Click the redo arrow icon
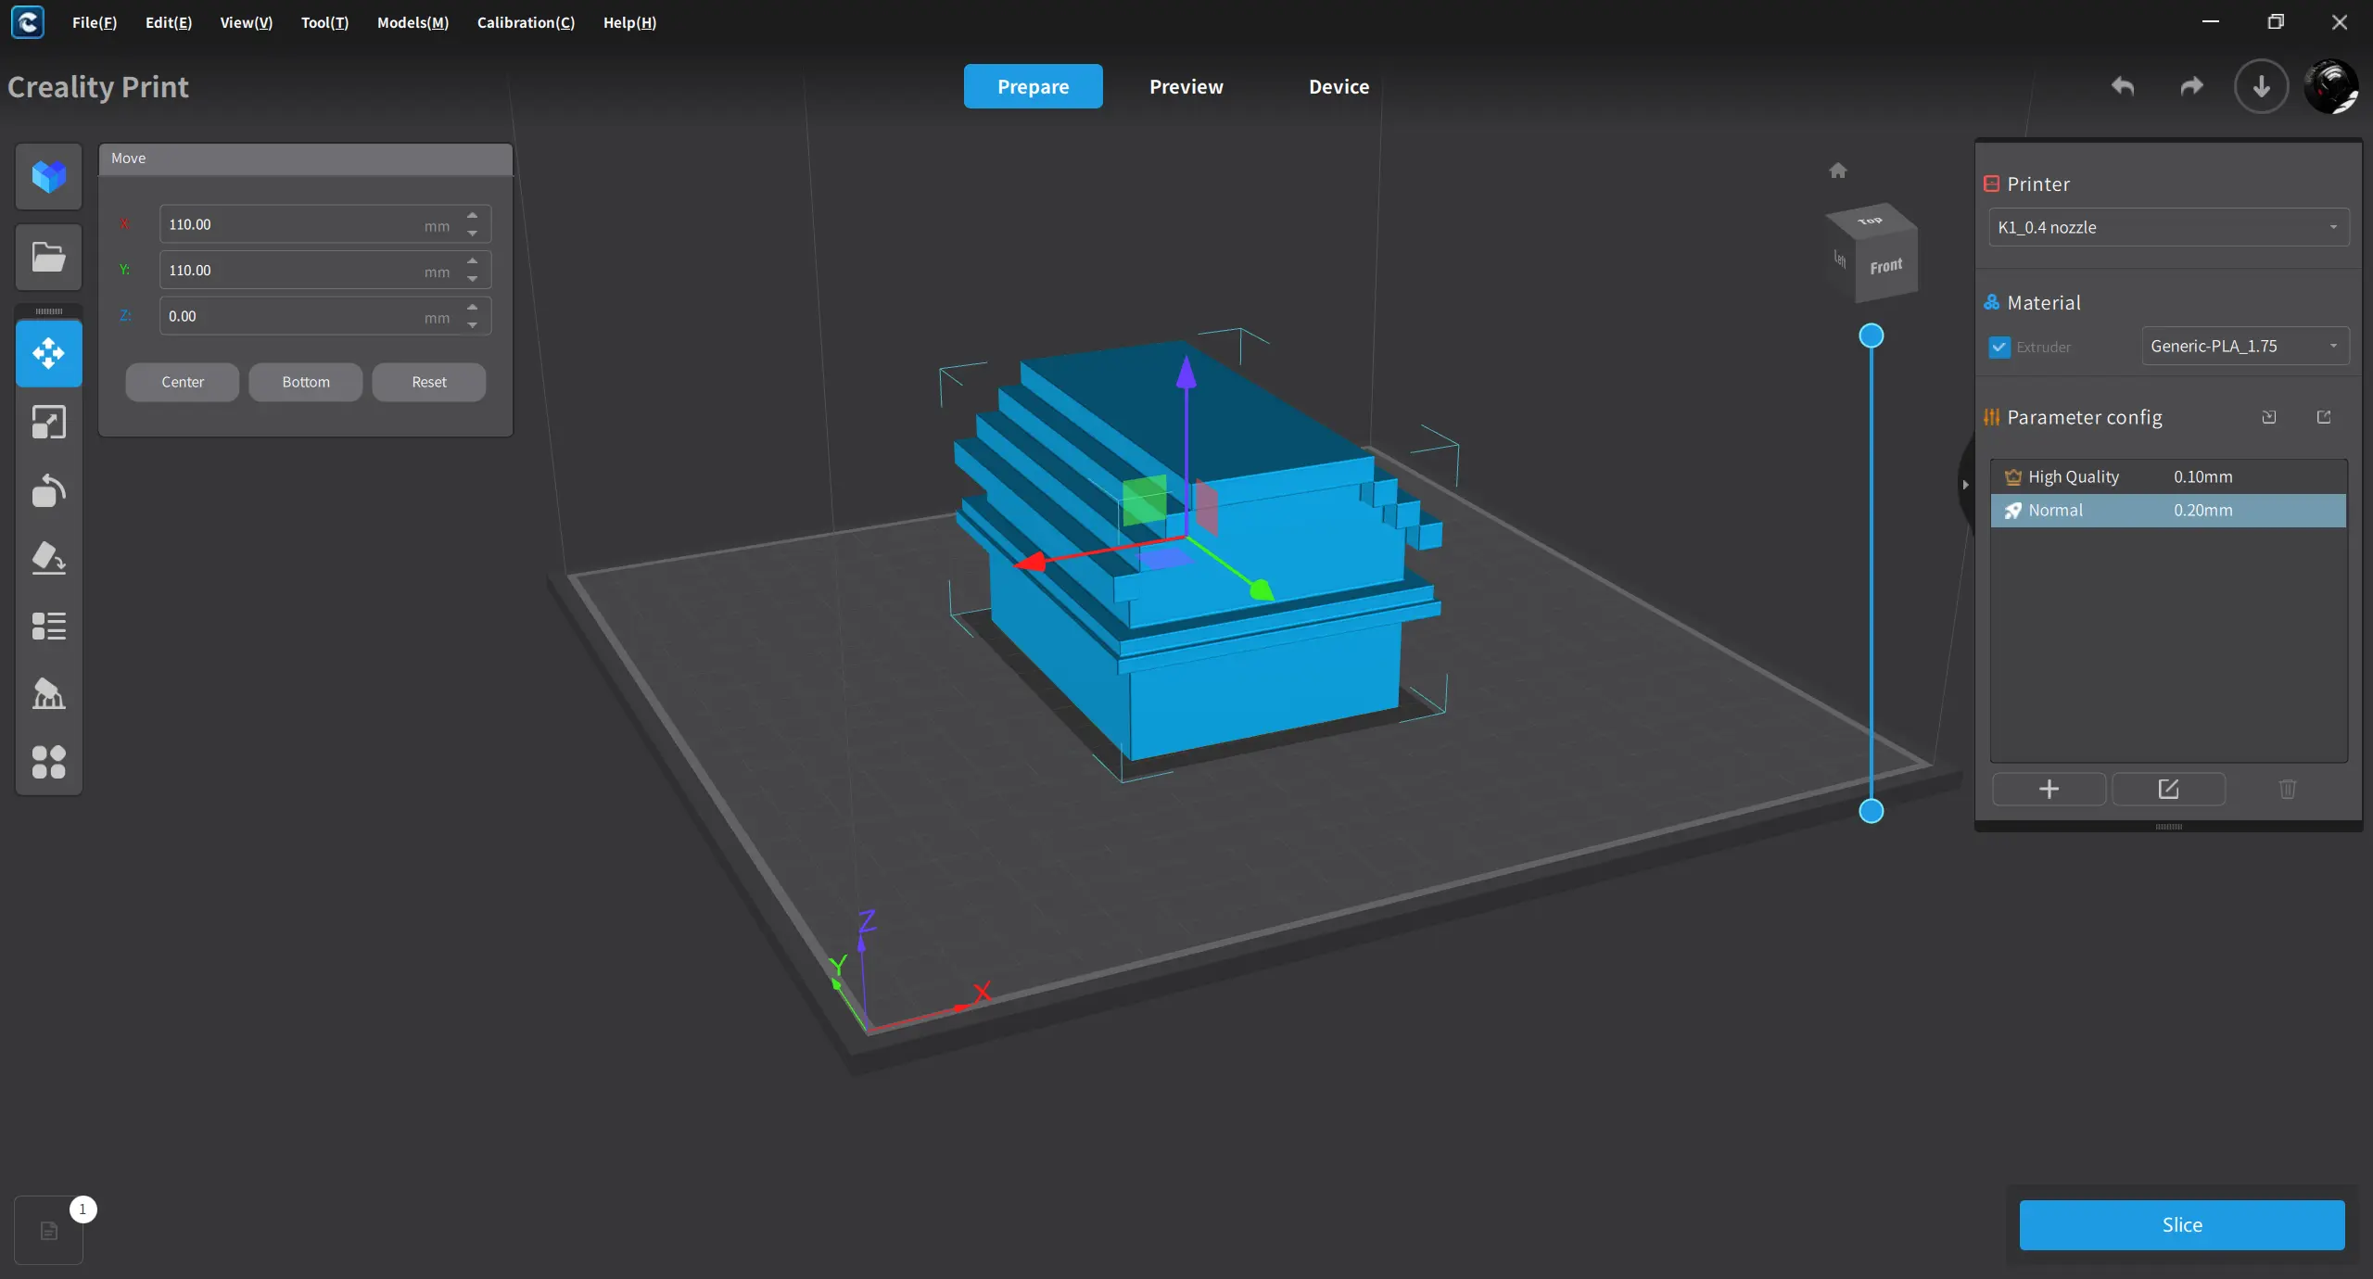 point(2191,86)
